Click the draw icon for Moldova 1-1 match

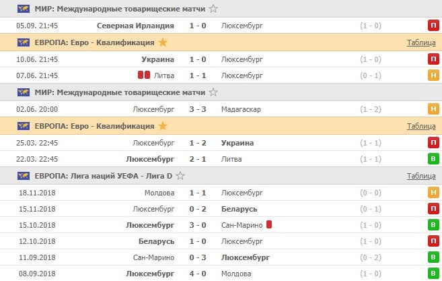point(434,193)
